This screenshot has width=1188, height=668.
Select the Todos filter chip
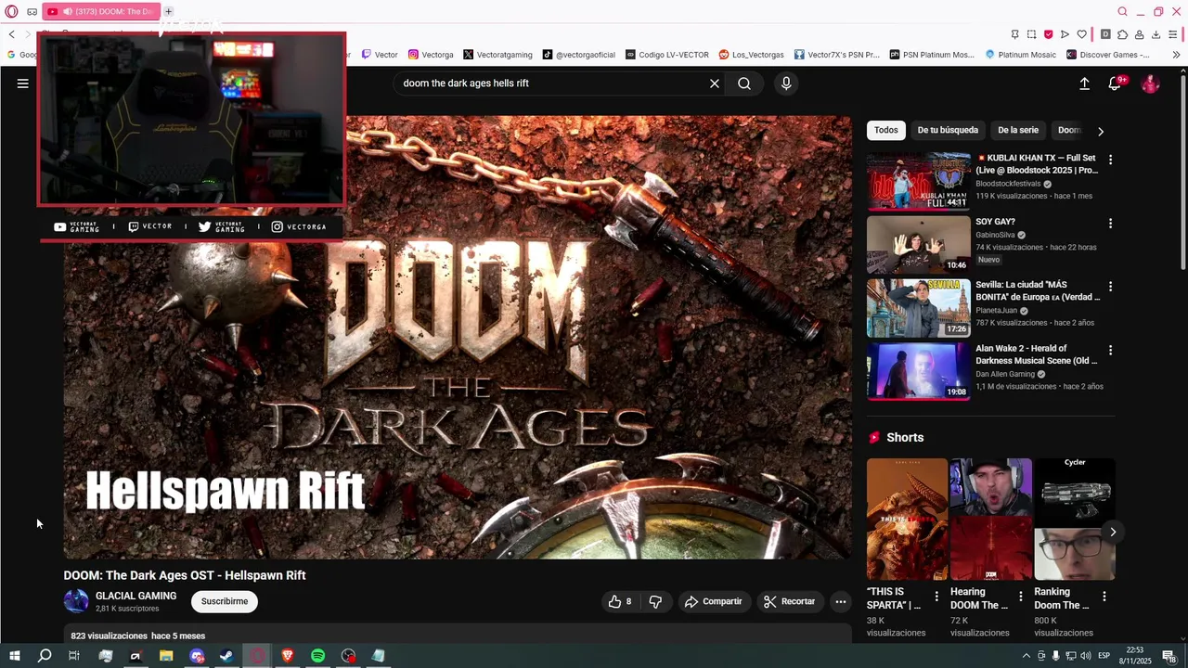point(886,130)
